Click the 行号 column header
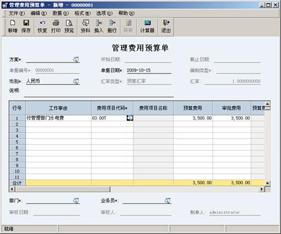281x234 pixels. [17, 108]
